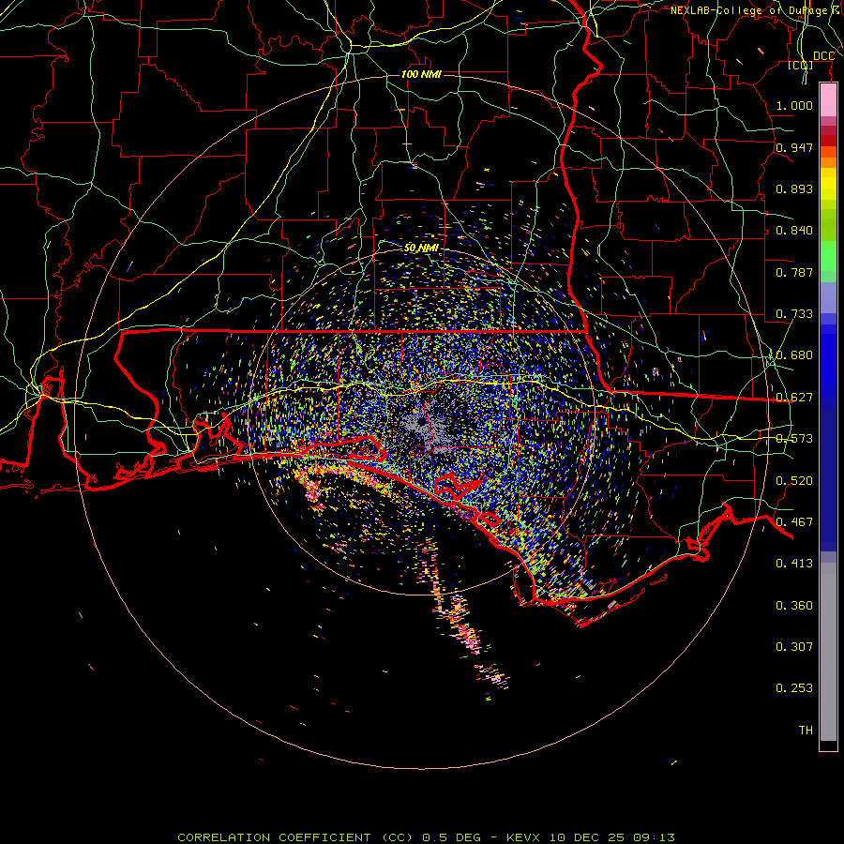
Task: Click the gray radar site center clutter
Action: coord(425,428)
